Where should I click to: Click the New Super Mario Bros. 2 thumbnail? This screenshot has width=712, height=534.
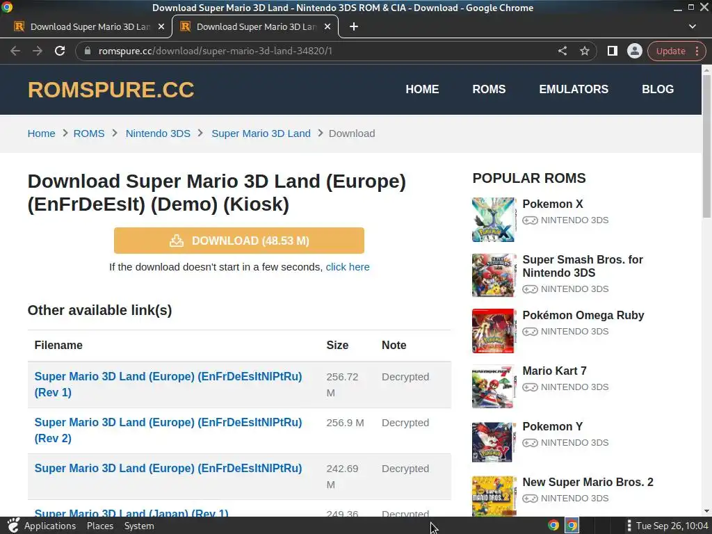pyautogui.click(x=494, y=496)
